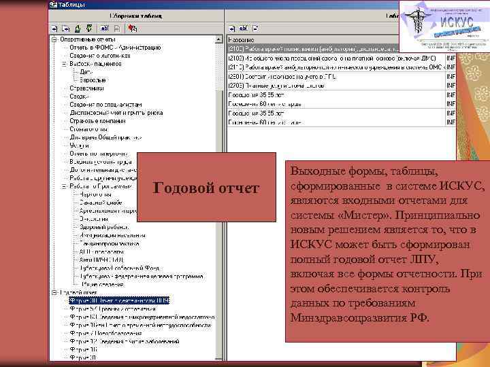Screen dimensions: 490x367
Task: Select Туберкулез Глобальный Фонд item
Action: point(119,268)
